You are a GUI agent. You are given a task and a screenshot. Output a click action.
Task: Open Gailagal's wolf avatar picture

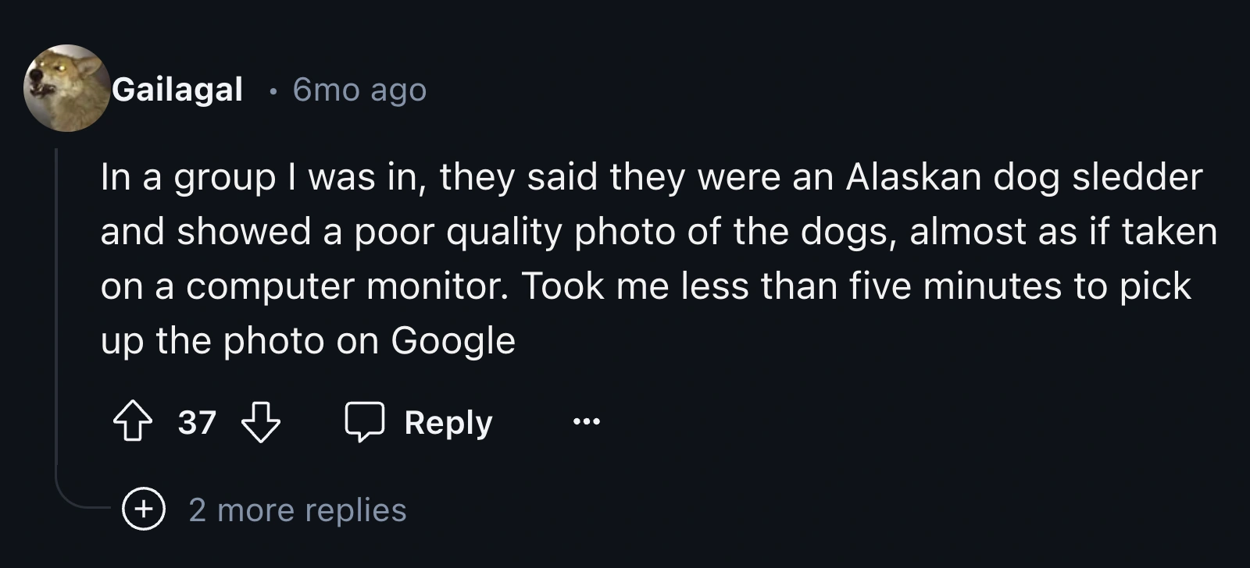click(x=66, y=88)
